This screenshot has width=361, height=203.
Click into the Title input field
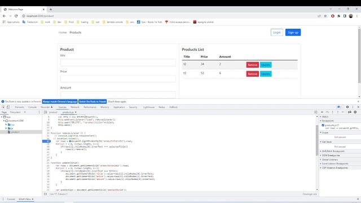pyautogui.click(x=118, y=63)
